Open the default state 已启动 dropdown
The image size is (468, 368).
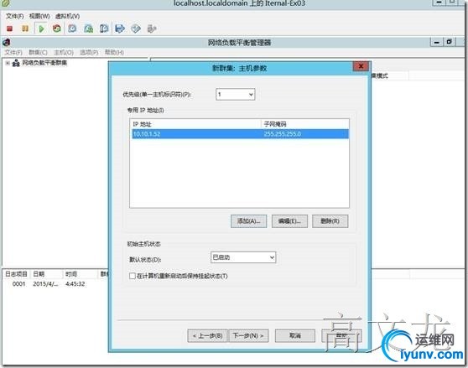pyautogui.click(x=243, y=257)
